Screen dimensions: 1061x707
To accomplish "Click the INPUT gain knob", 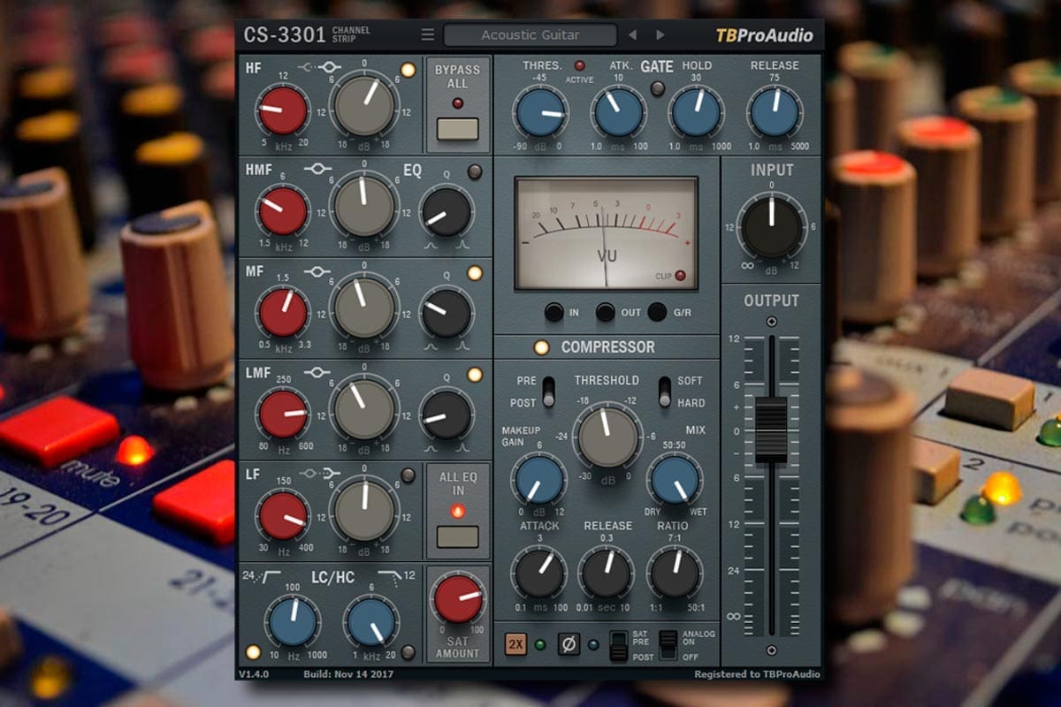I will tap(772, 226).
